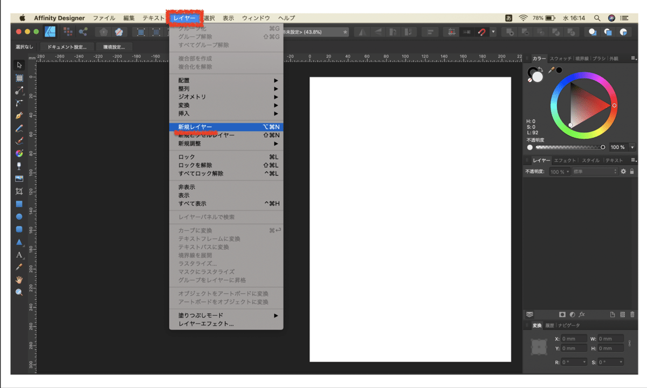Switch to Pixel persona icon
This screenshot has height=388, width=647.
68,32
